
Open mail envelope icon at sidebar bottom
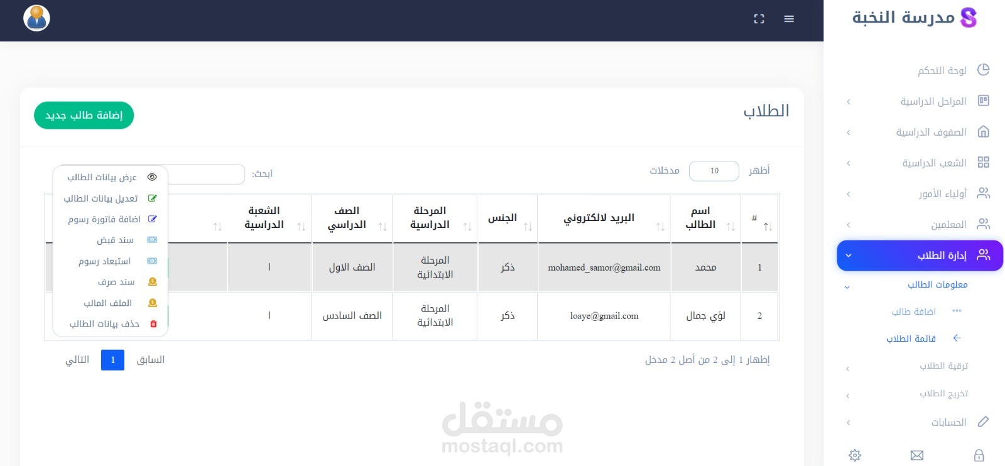pos(917,455)
